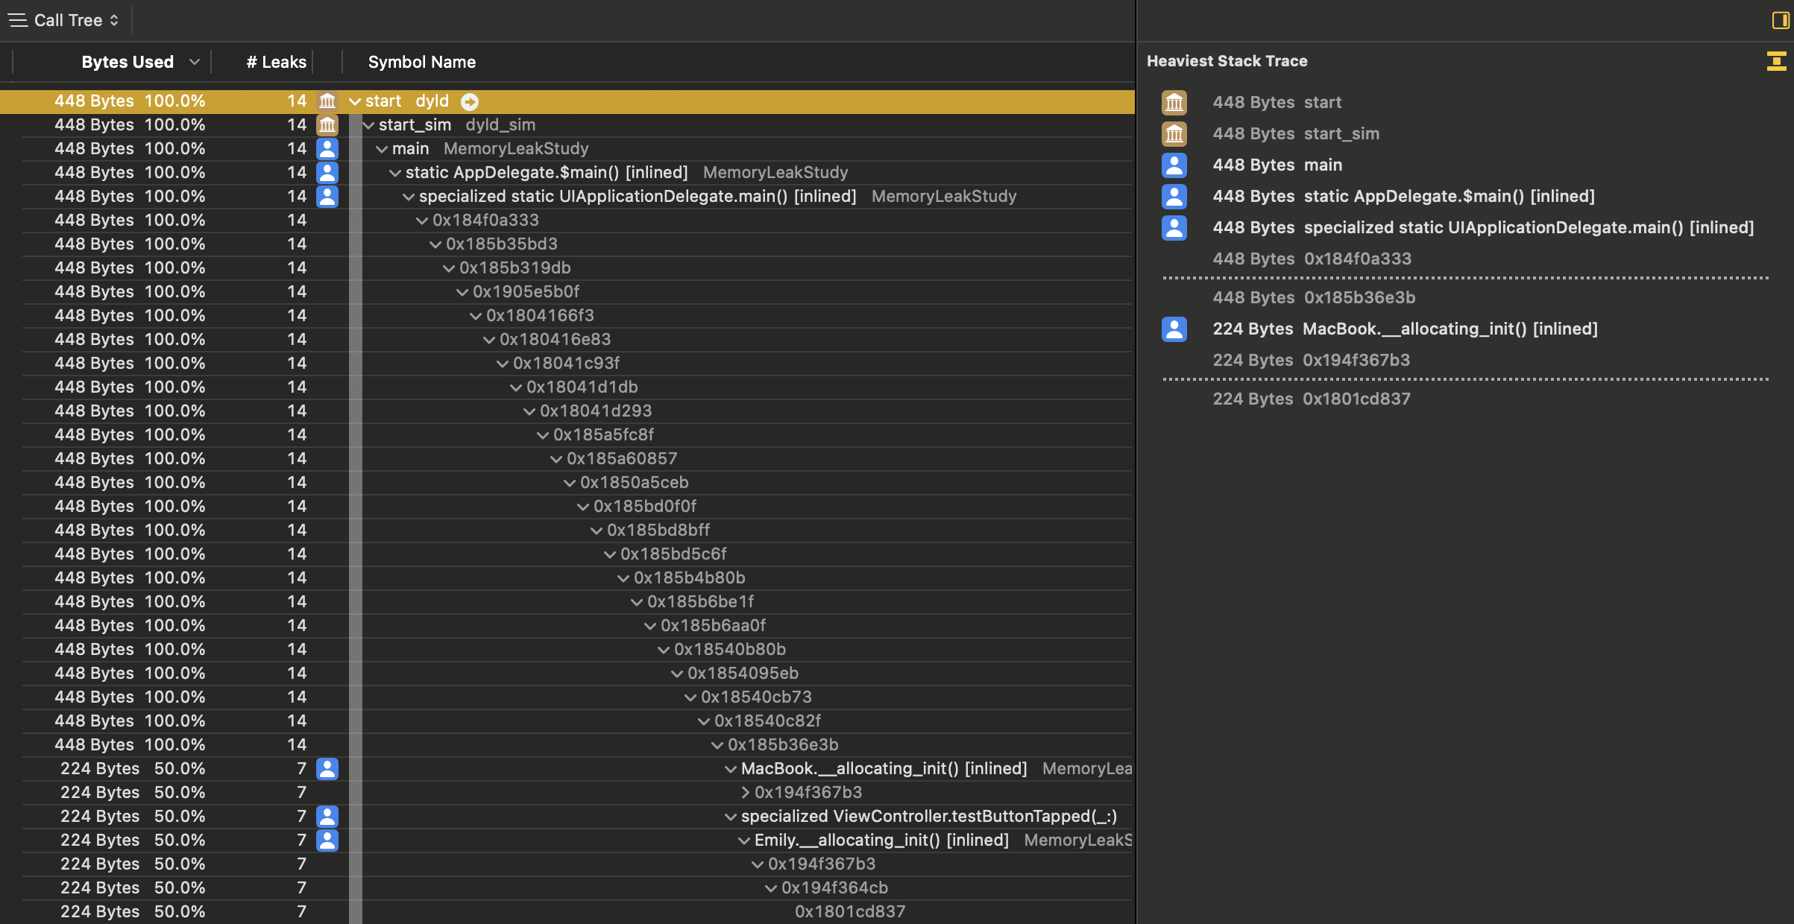Screen dimensions: 1794x924
Task: Click the user icon on Emily.__allocating_init row
Action: pyautogui.click(x=327, y=841)
